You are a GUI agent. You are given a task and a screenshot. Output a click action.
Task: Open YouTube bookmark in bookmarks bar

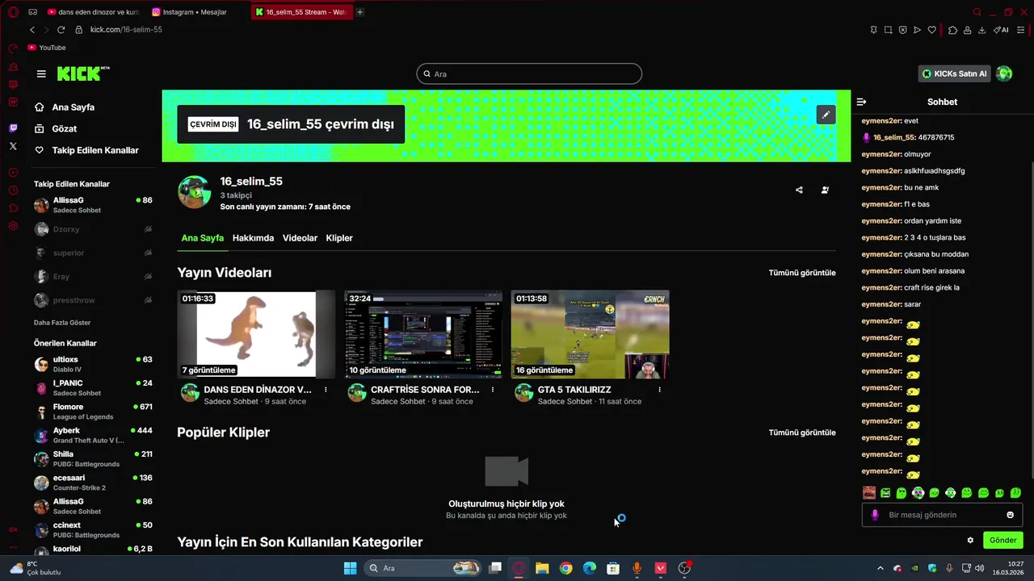[x=47, y=48]
